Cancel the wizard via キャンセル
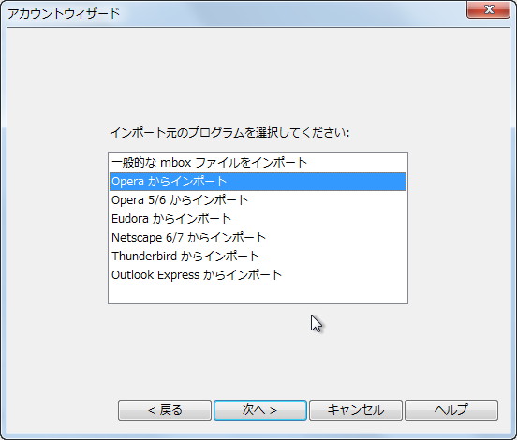517x440 pixels. (x=356, y=410)
